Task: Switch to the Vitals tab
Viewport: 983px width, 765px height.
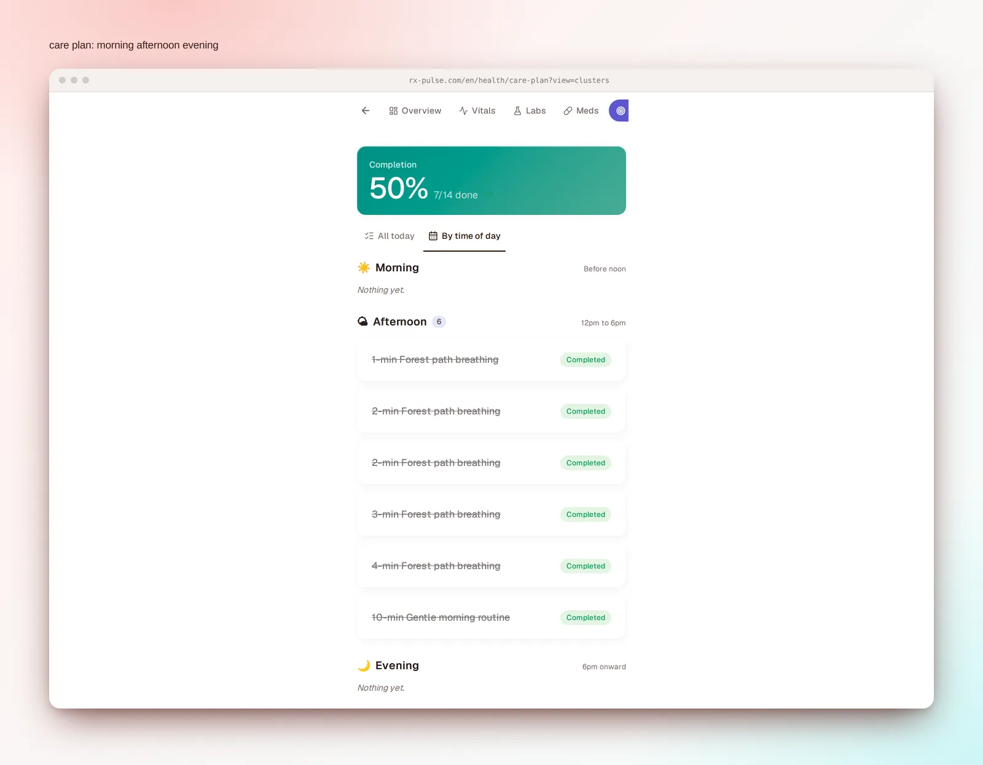Action: (477, 111)
